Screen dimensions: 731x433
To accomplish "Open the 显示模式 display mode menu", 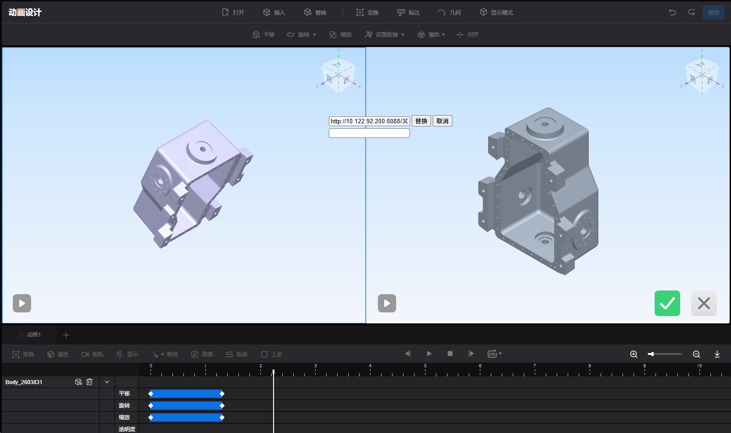I will (496, 12).
